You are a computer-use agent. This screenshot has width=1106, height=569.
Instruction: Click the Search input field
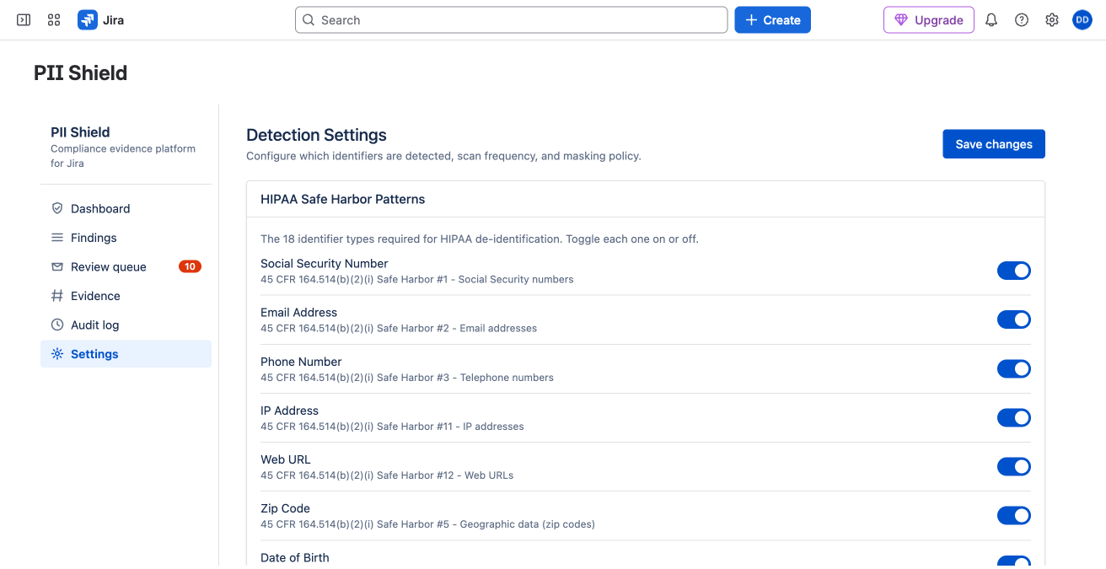tap(511, 20)
